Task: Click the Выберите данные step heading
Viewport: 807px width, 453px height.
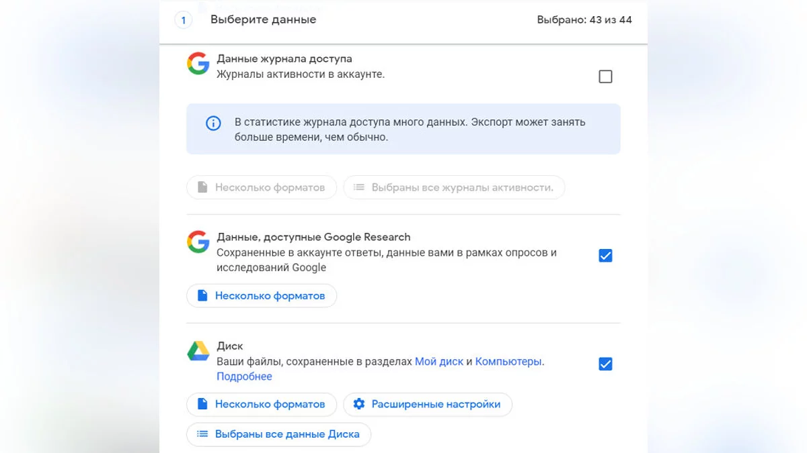Action: click(263, 19)
